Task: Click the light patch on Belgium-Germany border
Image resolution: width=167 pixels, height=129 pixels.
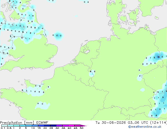Action: click(x=92, y=73)
